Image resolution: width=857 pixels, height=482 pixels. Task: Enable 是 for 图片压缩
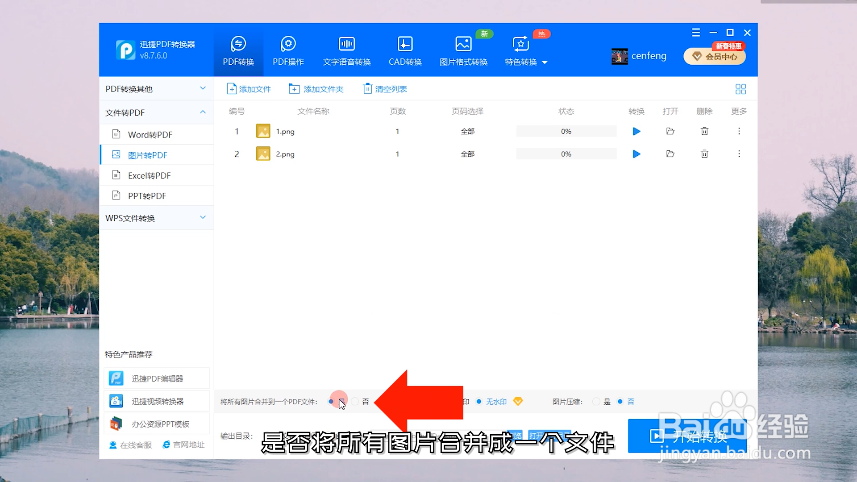pos(596,401)
